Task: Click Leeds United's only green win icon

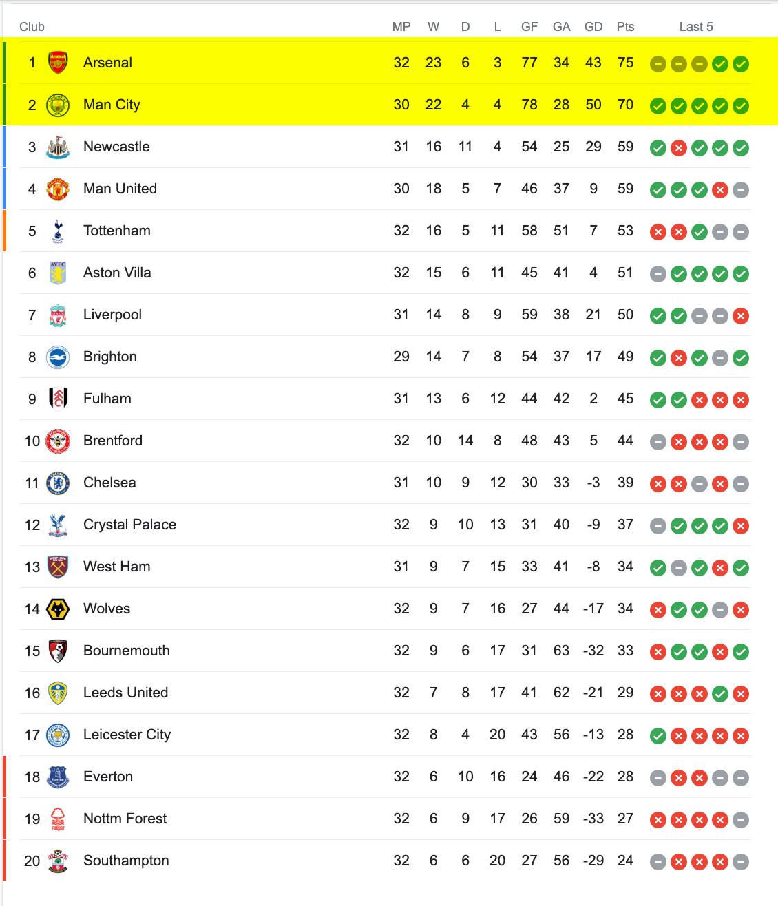Action: coord(720,694)
